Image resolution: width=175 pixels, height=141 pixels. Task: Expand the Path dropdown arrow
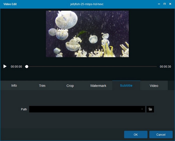(x=142, y=109)
